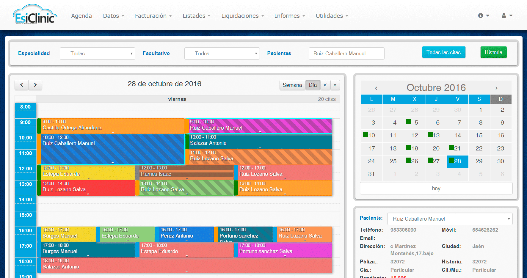This screenshot has width=527, height=278.
Task: Select October 27 in mini calendar
Action: (436, 161)
